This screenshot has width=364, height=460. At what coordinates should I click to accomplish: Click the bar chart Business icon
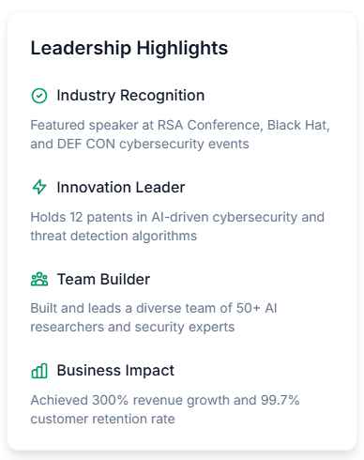point(39,371)
